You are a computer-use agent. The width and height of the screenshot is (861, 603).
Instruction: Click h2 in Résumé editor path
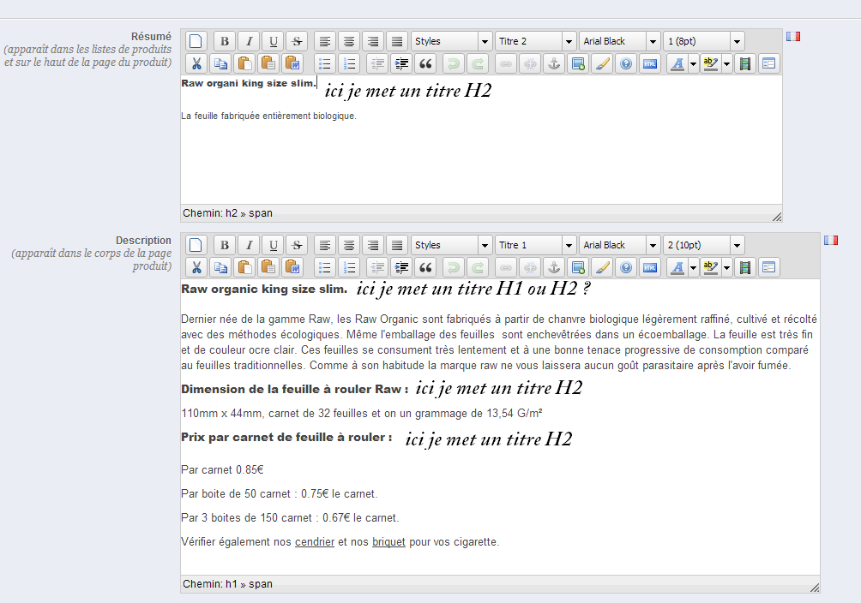tap(232, 213)
